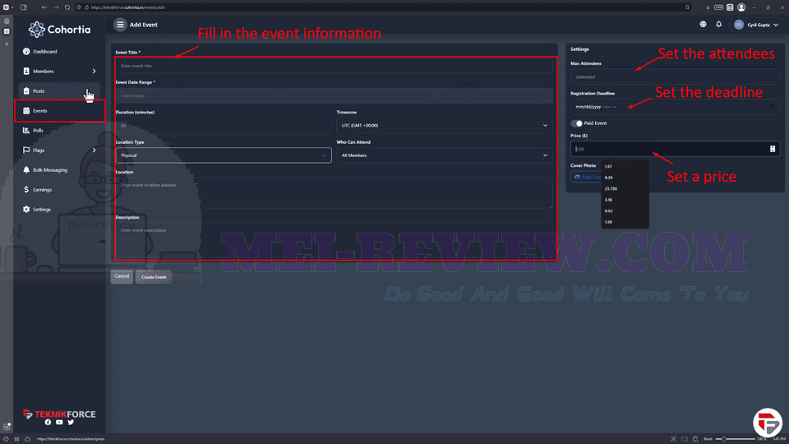
Task: Expand the Members submenu chevron
Action: point(94,71)
